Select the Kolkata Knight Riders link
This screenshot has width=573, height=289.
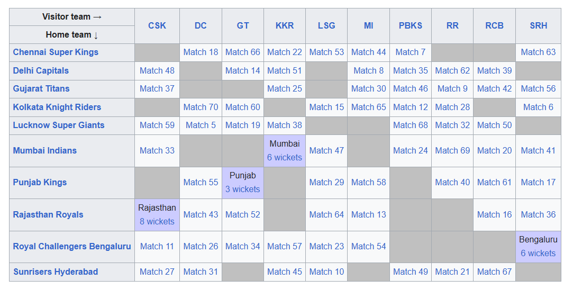click(x=57, y=107)
